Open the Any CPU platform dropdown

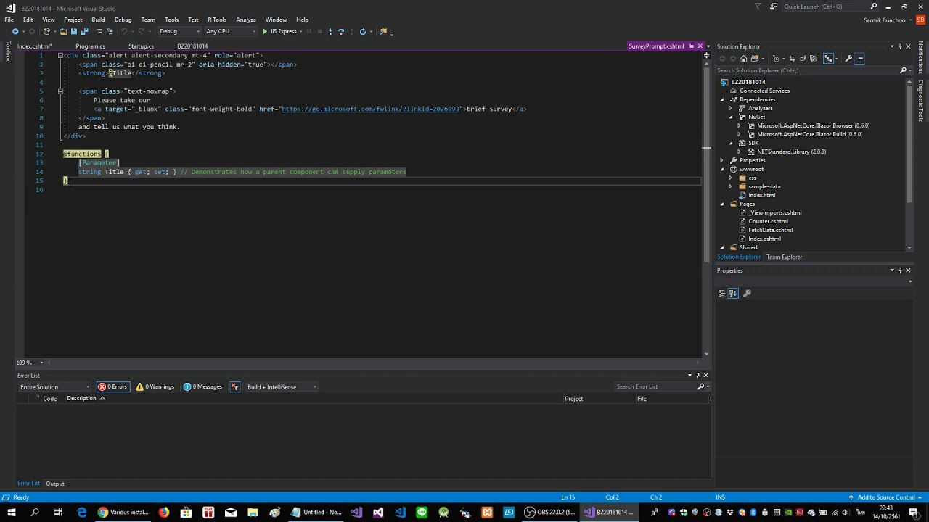231,31
